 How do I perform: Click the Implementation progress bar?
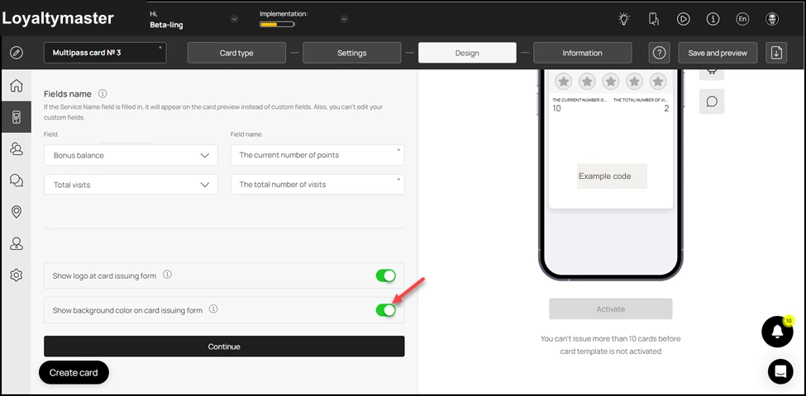(x=277, y=24)
